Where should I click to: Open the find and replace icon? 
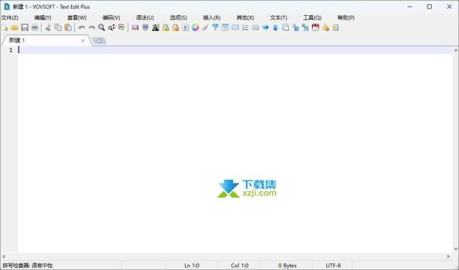tap(112, 28)
